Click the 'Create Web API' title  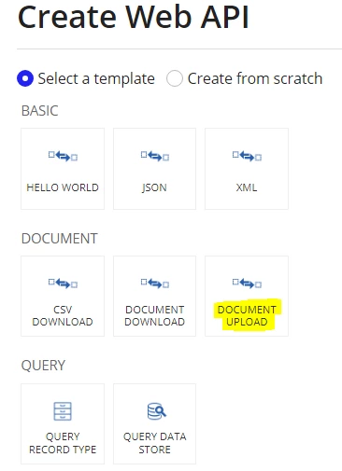coord(134,17)
